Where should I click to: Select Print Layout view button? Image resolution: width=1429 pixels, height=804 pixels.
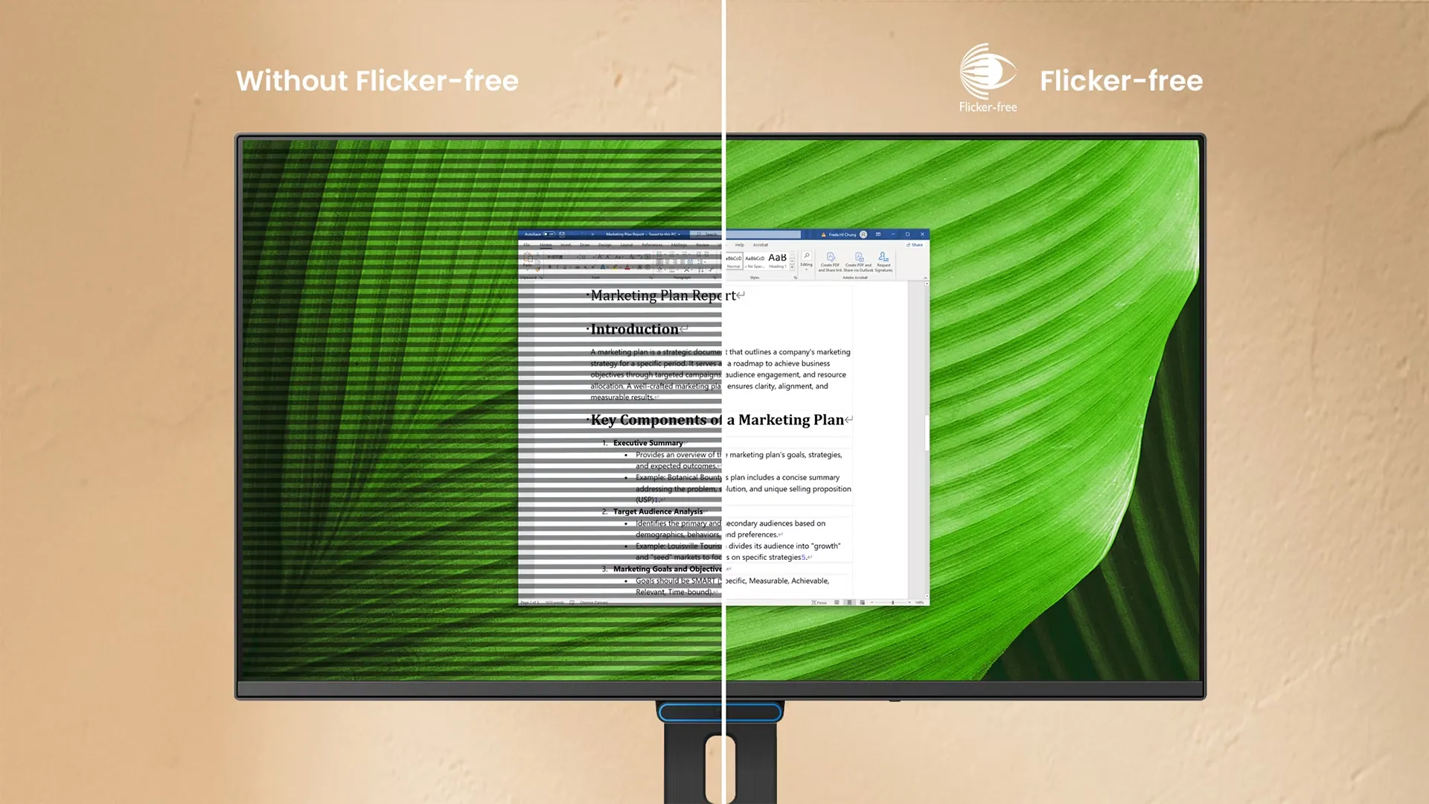(849, 602)
